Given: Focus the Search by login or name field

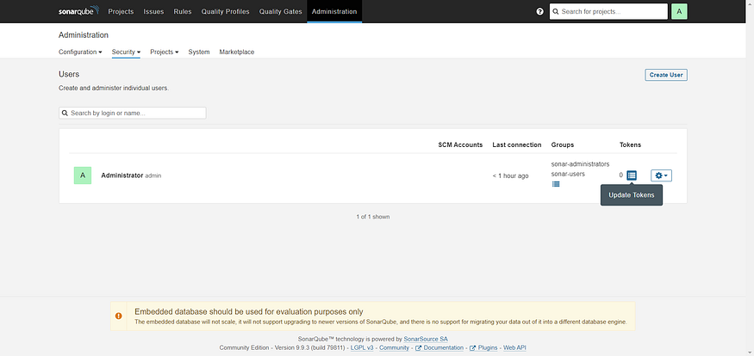Looking at the screenshot, I should (132, 114).
